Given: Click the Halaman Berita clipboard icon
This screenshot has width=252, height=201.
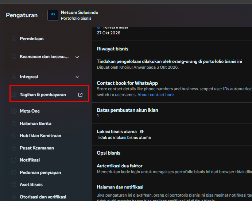Looking at the screenshot, I should pyautogui.click(x=14, y=124).
